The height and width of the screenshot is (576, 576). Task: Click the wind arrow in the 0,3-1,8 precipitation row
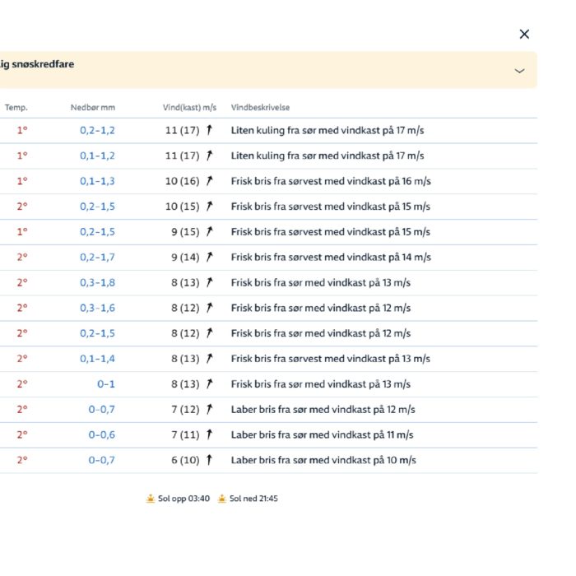pos(209,282)
